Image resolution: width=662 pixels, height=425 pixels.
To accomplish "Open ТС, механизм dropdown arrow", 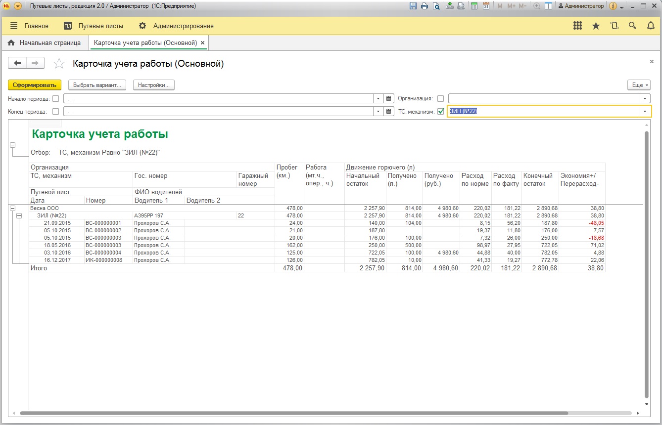I will point(645,112).
